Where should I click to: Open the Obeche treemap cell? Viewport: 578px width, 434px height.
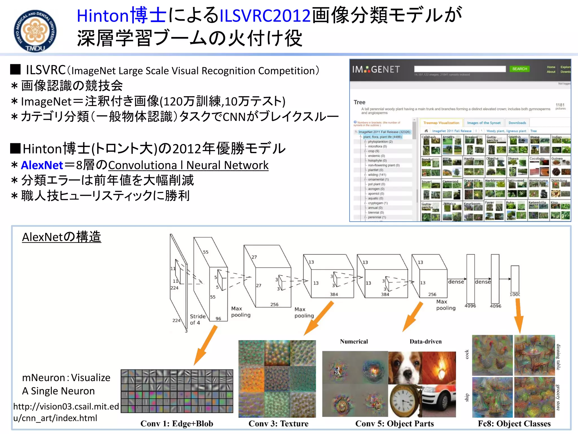(x=496, y=167)
